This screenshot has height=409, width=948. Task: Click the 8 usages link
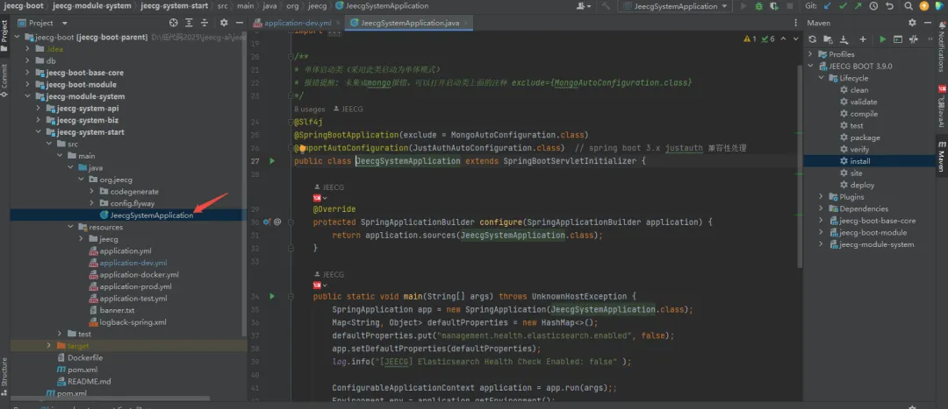[x=312, y=109]
